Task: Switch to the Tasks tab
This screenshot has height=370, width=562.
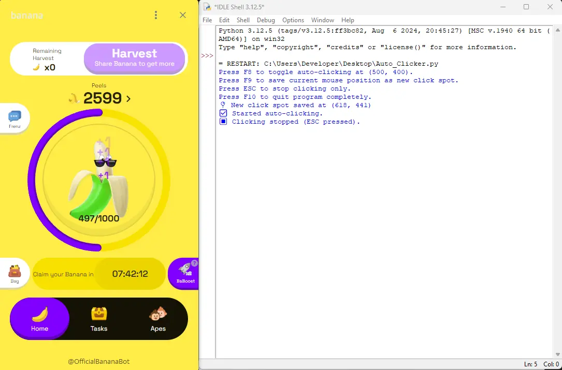Action: [x=99, y=318]
